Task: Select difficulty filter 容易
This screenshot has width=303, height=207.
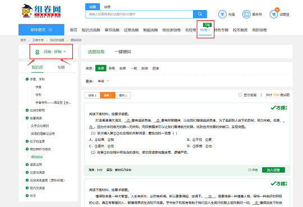Action: 112,68
